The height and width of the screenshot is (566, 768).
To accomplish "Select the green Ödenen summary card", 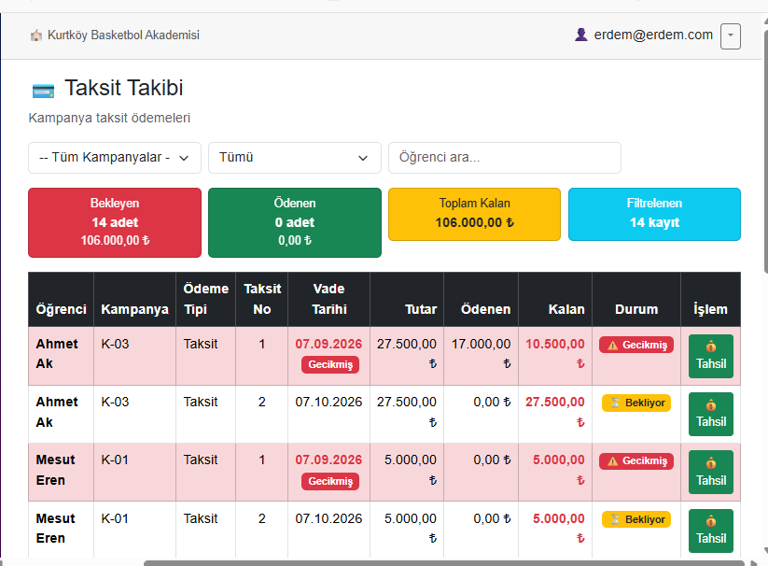I will [x=294, y=222].
